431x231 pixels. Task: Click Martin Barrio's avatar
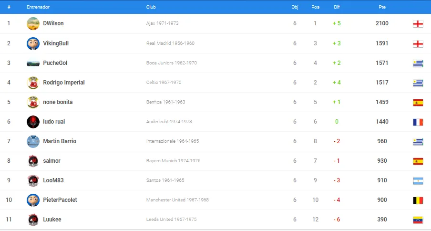click(x=33, y=141)
